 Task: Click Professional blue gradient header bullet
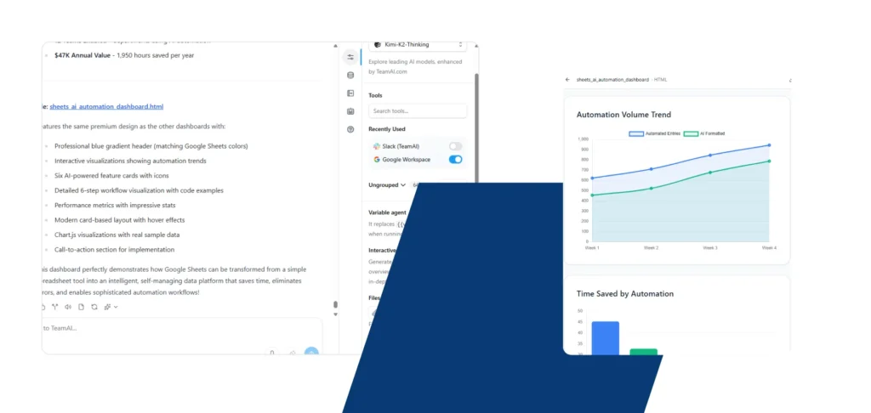coord(151,146)
